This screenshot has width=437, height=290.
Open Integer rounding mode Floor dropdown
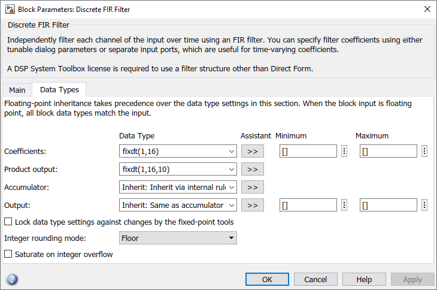(x=231, y=238)
